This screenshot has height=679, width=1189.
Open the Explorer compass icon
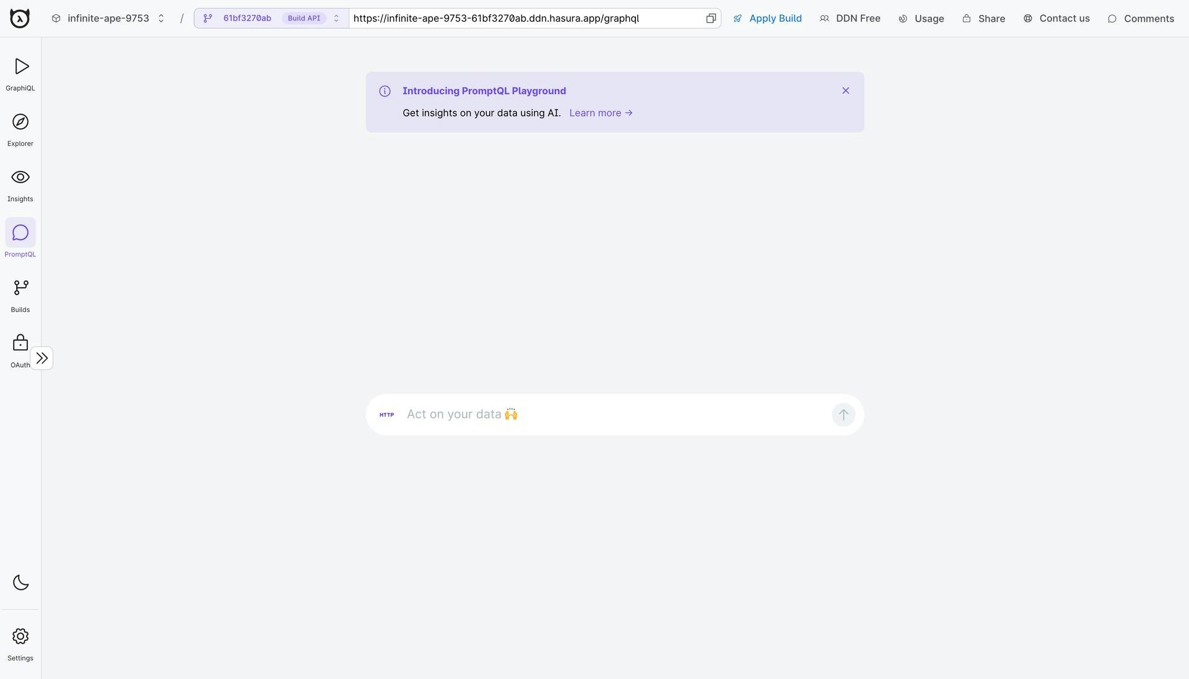point(20,123)
